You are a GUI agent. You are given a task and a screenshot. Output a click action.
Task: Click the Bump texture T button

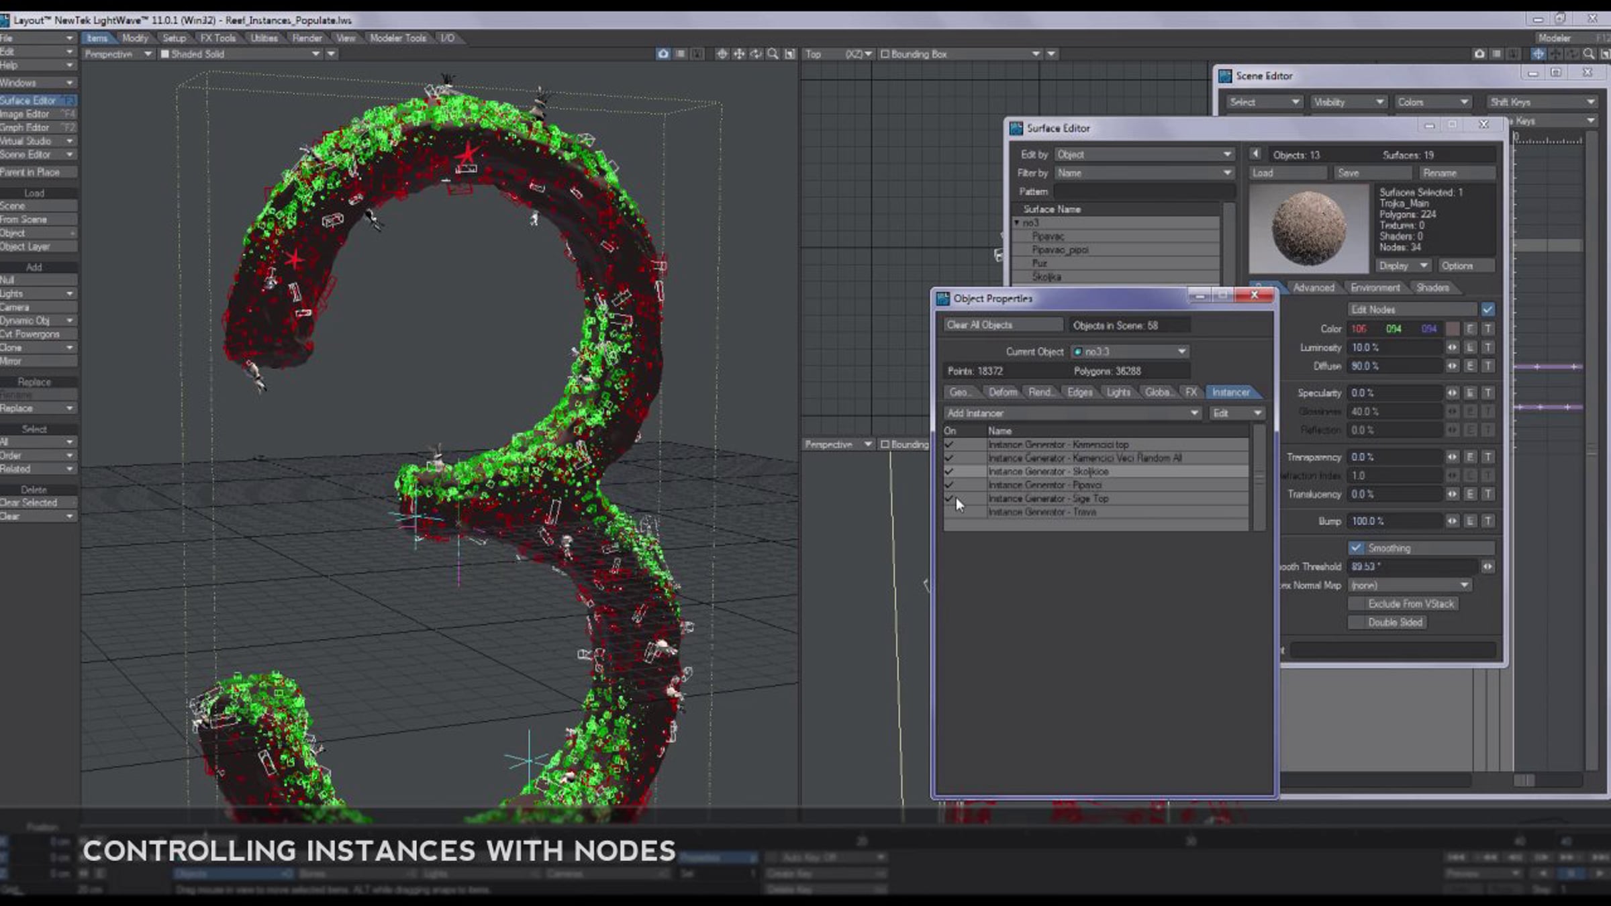pyautogui.click(x=1487, y=521)
